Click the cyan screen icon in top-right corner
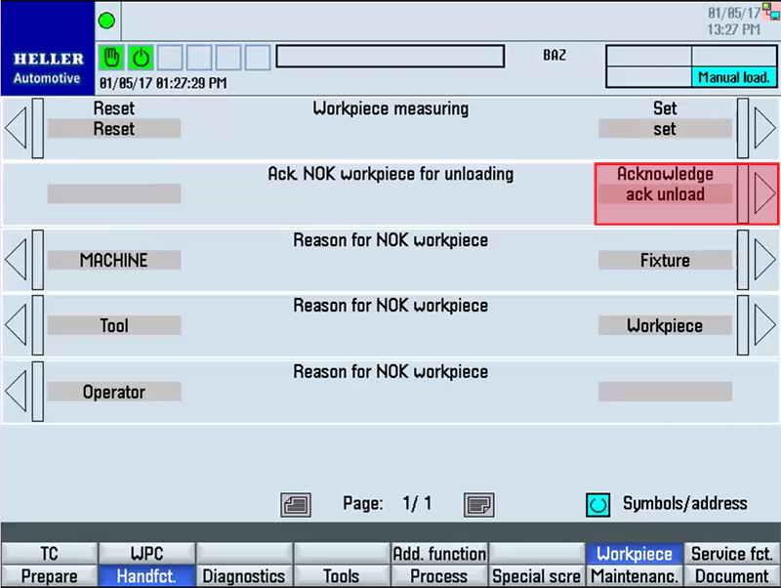 [774, 15]
